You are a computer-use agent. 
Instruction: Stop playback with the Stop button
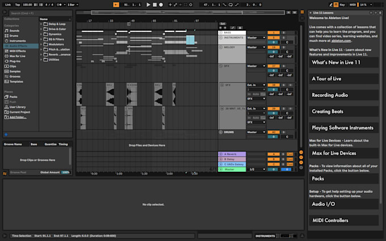coord(154,5)
